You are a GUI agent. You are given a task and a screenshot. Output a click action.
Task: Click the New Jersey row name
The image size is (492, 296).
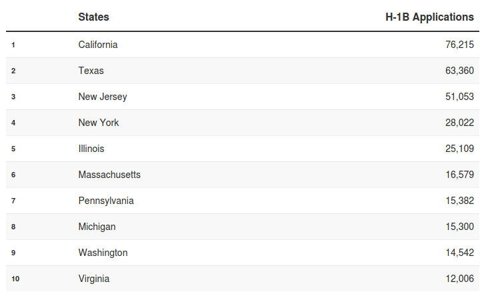click(x=103, y=97)
